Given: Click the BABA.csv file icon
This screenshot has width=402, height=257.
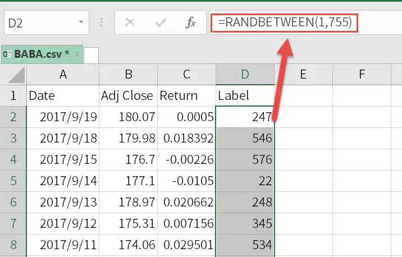Looking at the screenshot, I should point(8,54).
